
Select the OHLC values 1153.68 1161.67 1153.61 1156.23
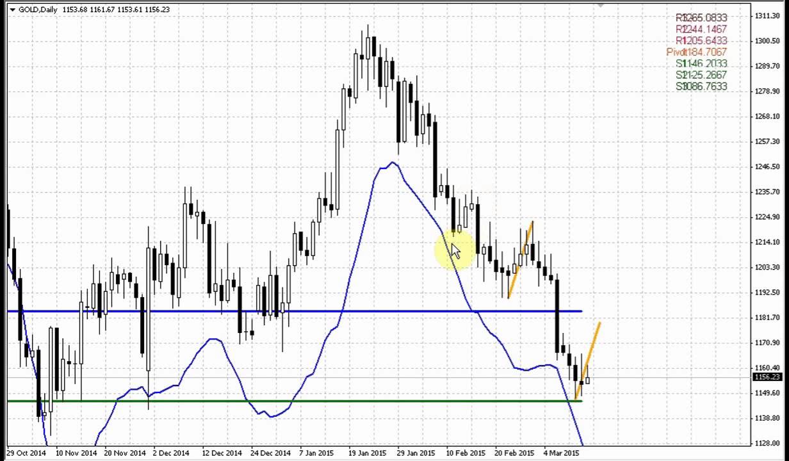(117, 10)
